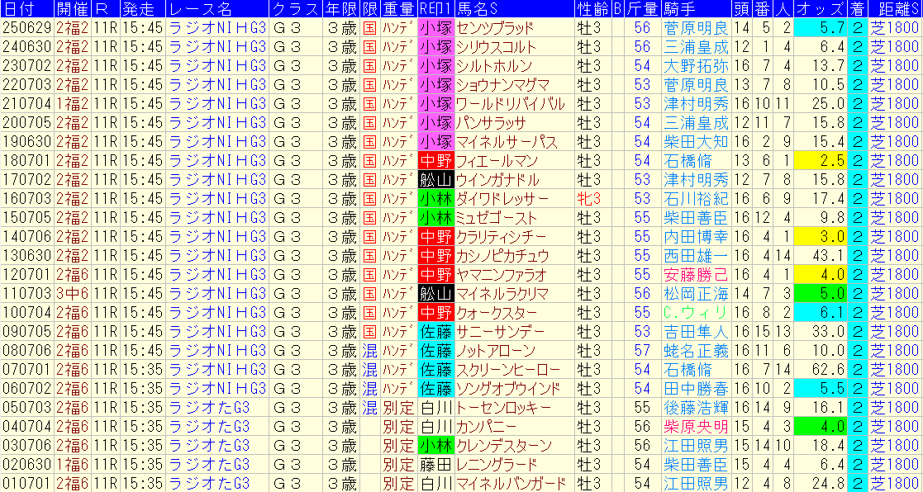Click the R印1 column header
The width and height of the screenshot is (923, 492).
click(435, 8)
